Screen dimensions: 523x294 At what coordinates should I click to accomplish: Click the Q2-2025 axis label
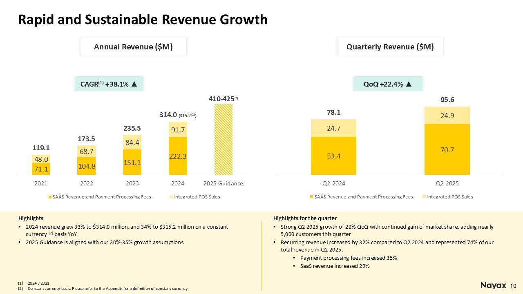click(x=447, y=184)
